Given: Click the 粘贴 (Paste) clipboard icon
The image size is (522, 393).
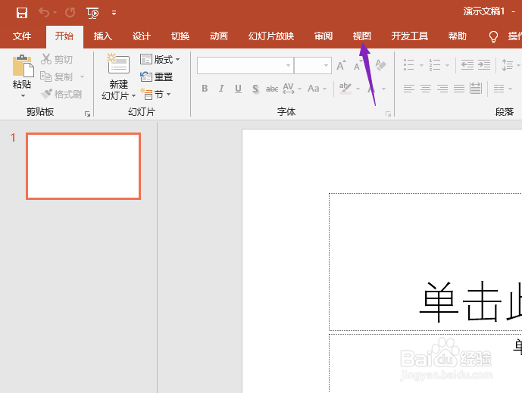Looking at the screenshot, I should tap(23, 66).
